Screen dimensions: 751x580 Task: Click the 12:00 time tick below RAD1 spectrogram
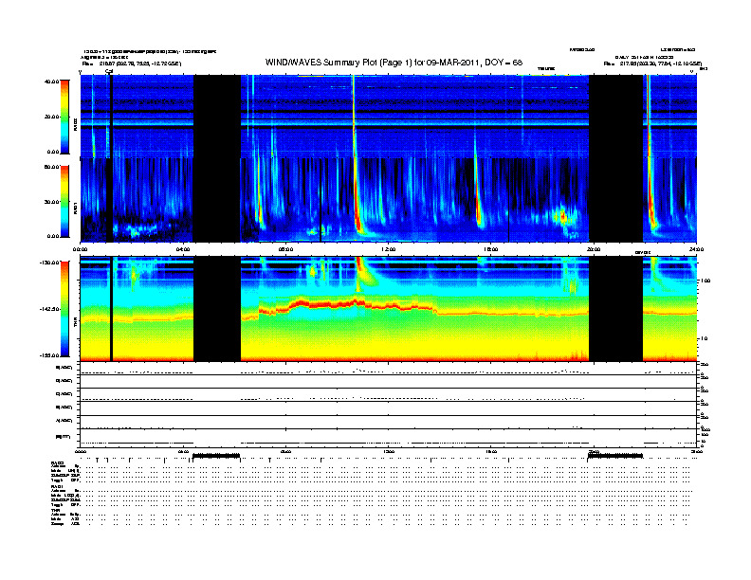(388, 249)
